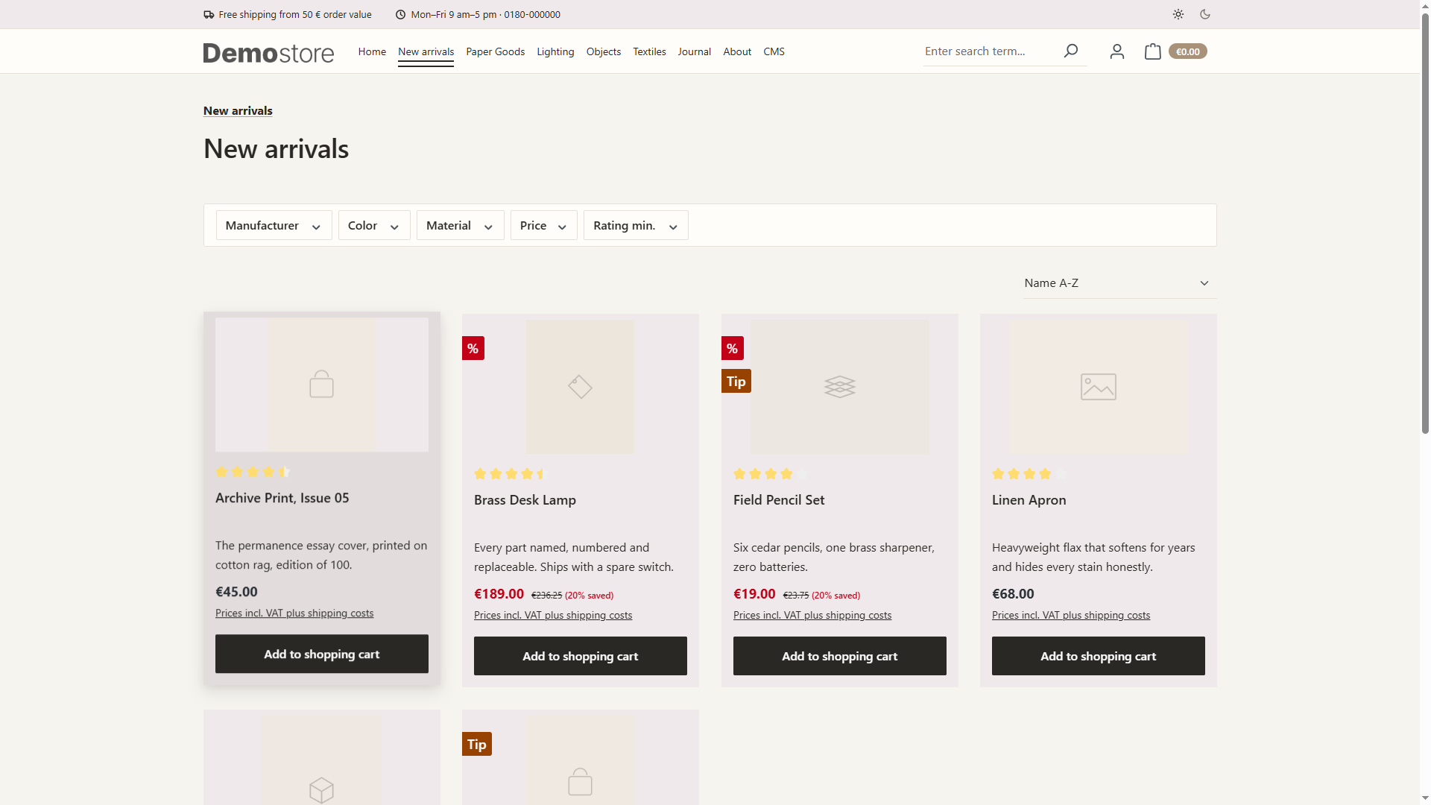Expand the Material filter
1431x805 pixels.
461,225
